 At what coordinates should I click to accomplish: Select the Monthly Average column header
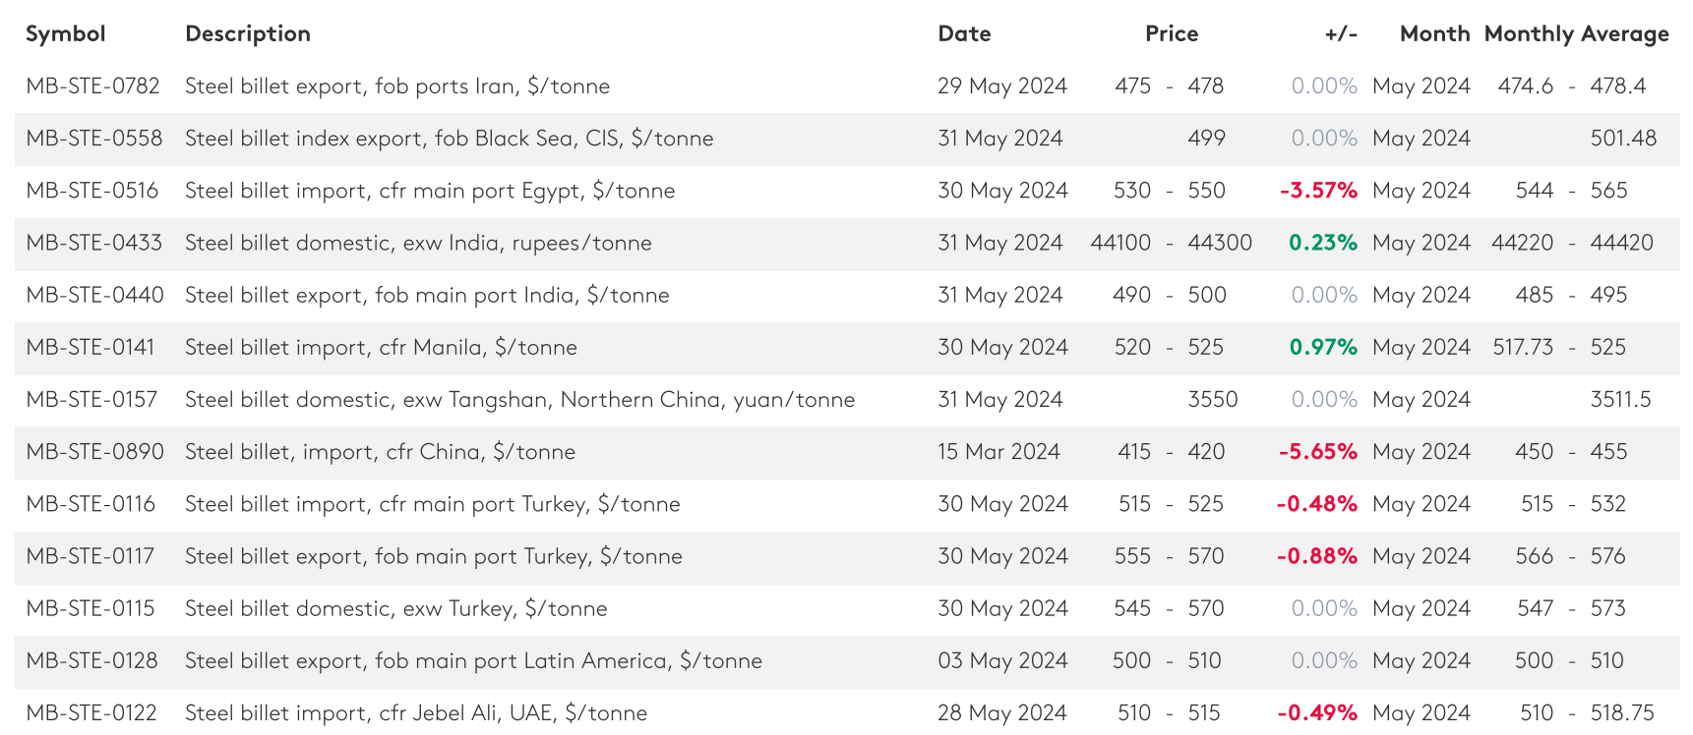click(x=1576, y=34)
